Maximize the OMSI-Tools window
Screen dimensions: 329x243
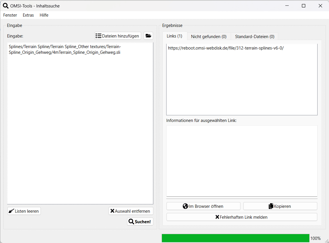tap(304, 6)
